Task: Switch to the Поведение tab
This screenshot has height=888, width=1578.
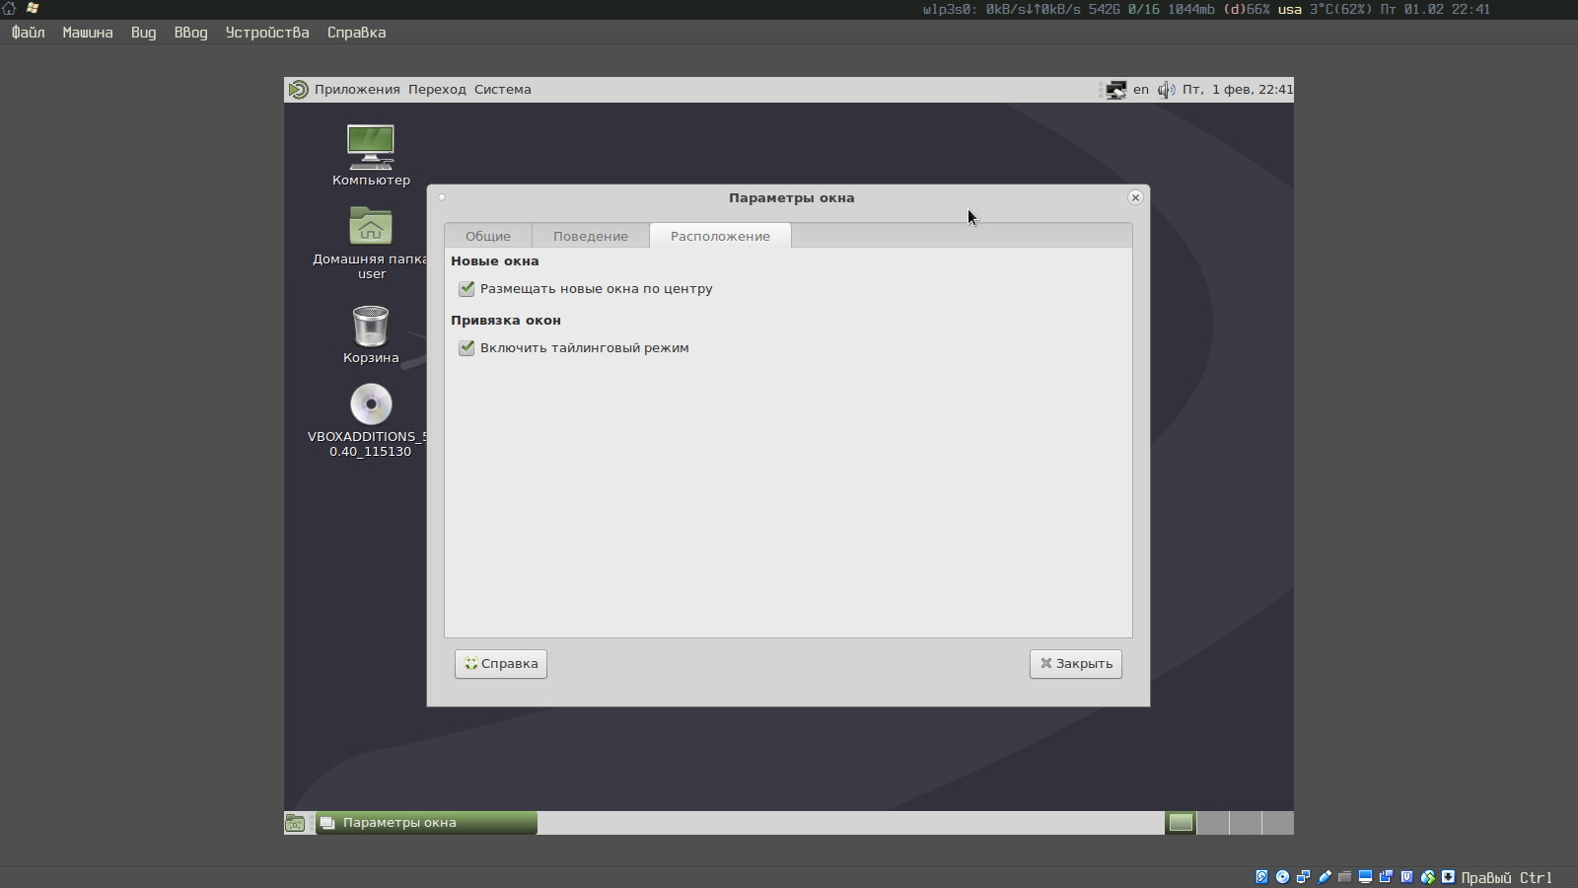Action: click(x=591, y=236)
